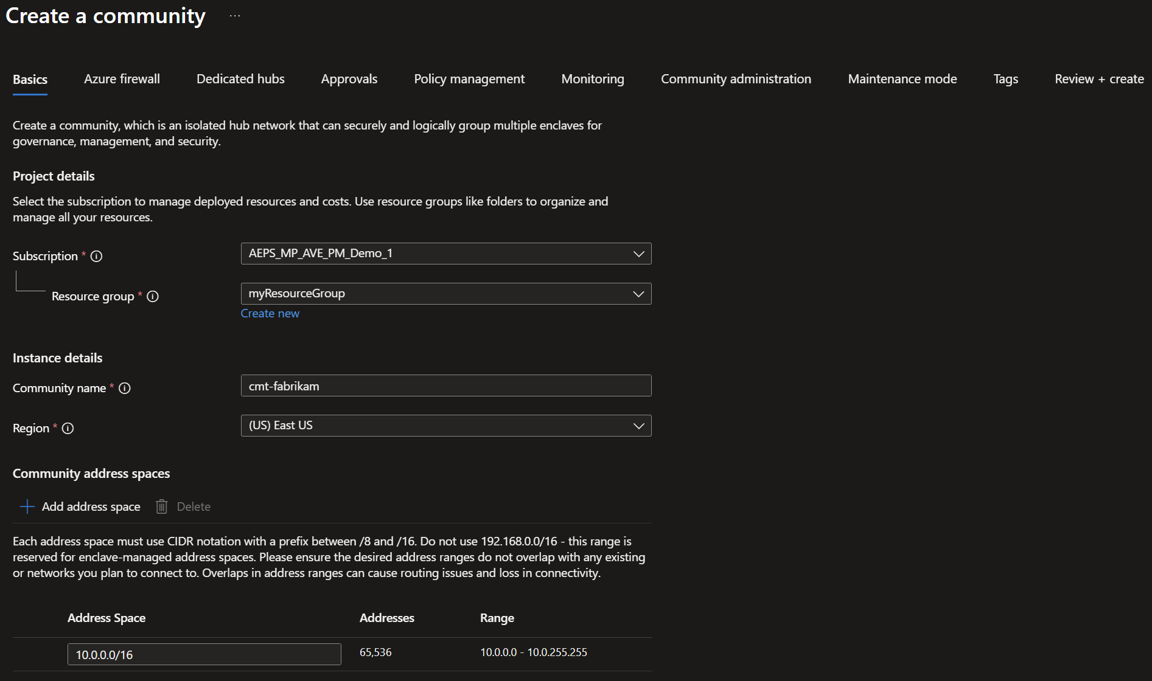This screenshot has width=1152, height=681.
Task: Open the Dedicated hubs tab
Action: tap(240, 79)
